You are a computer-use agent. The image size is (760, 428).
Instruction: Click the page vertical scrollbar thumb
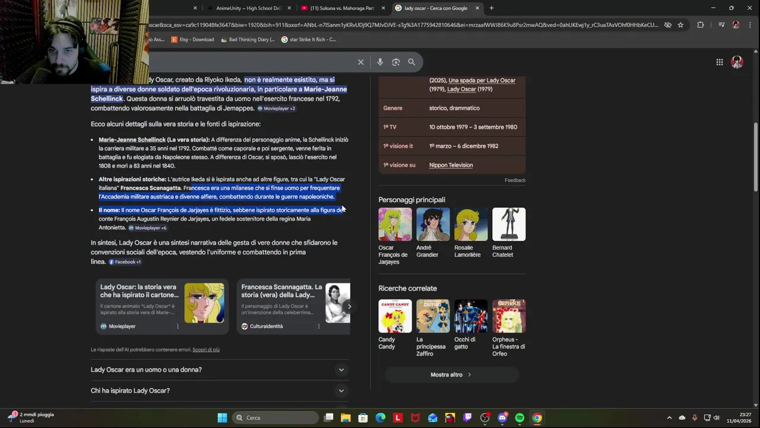pos(756,157)
